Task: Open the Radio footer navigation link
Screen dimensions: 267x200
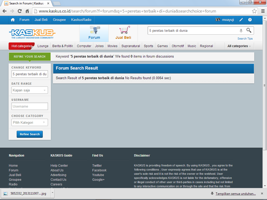Action: (13, 184)
